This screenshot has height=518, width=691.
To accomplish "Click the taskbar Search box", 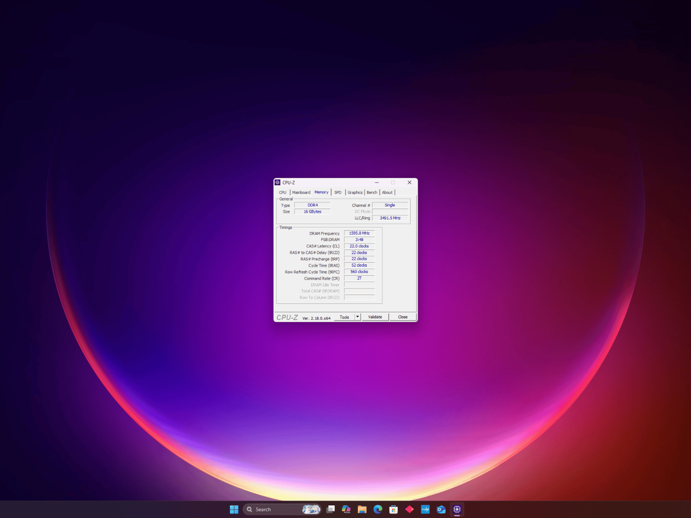I will click(x=281, y=509).
